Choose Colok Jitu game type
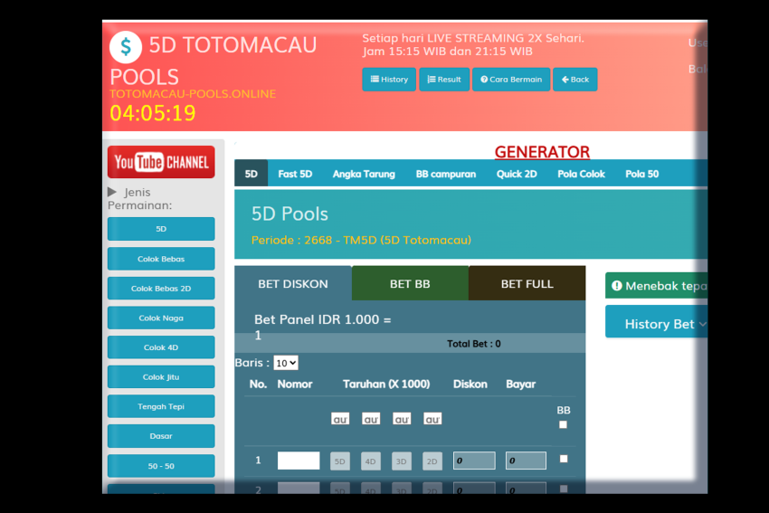The image size is (769, 513). coord(161,376)
